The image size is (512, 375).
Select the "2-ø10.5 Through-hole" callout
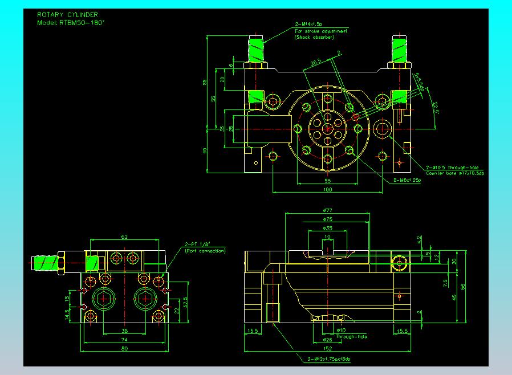click(x=452, y=168)
